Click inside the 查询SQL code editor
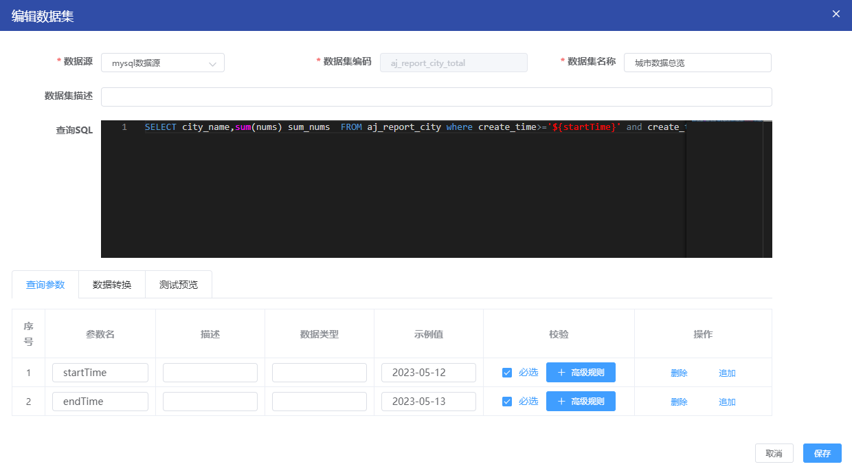The height and width of the screenshot is (471, 852). point(392,193)
